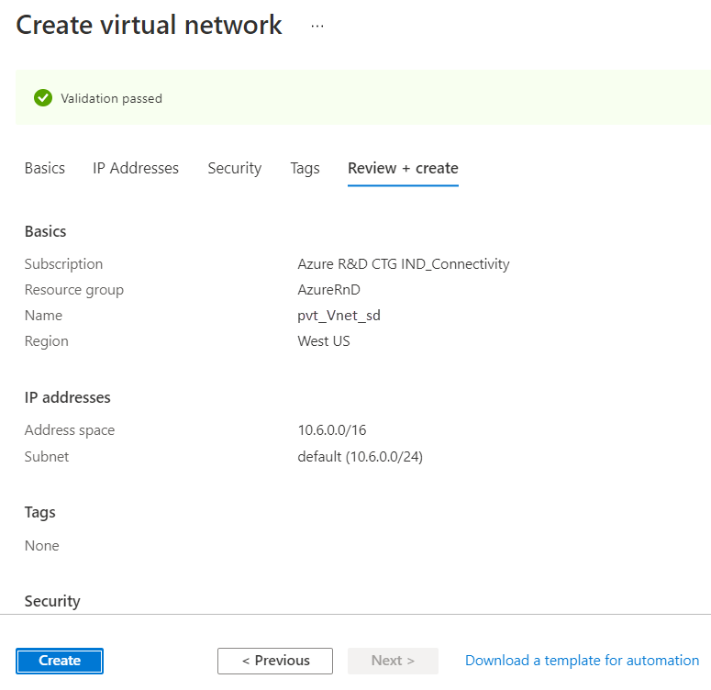The height and width of the screenshot is (690, 711).
Task: Click the green validation checkmark icon
Action: (x=42, y=97)
